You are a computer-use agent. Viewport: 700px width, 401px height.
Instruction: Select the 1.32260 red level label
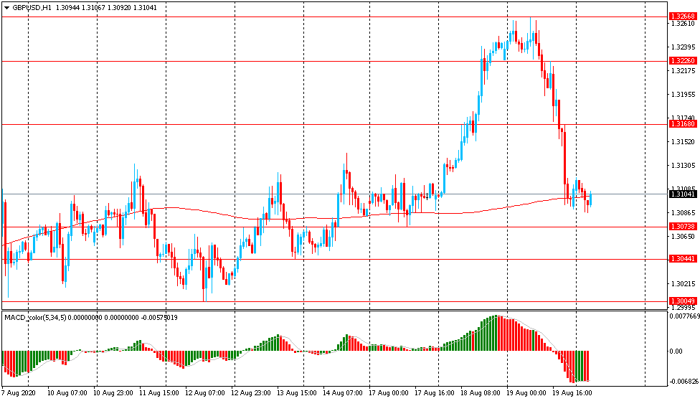tap(683, 61)
